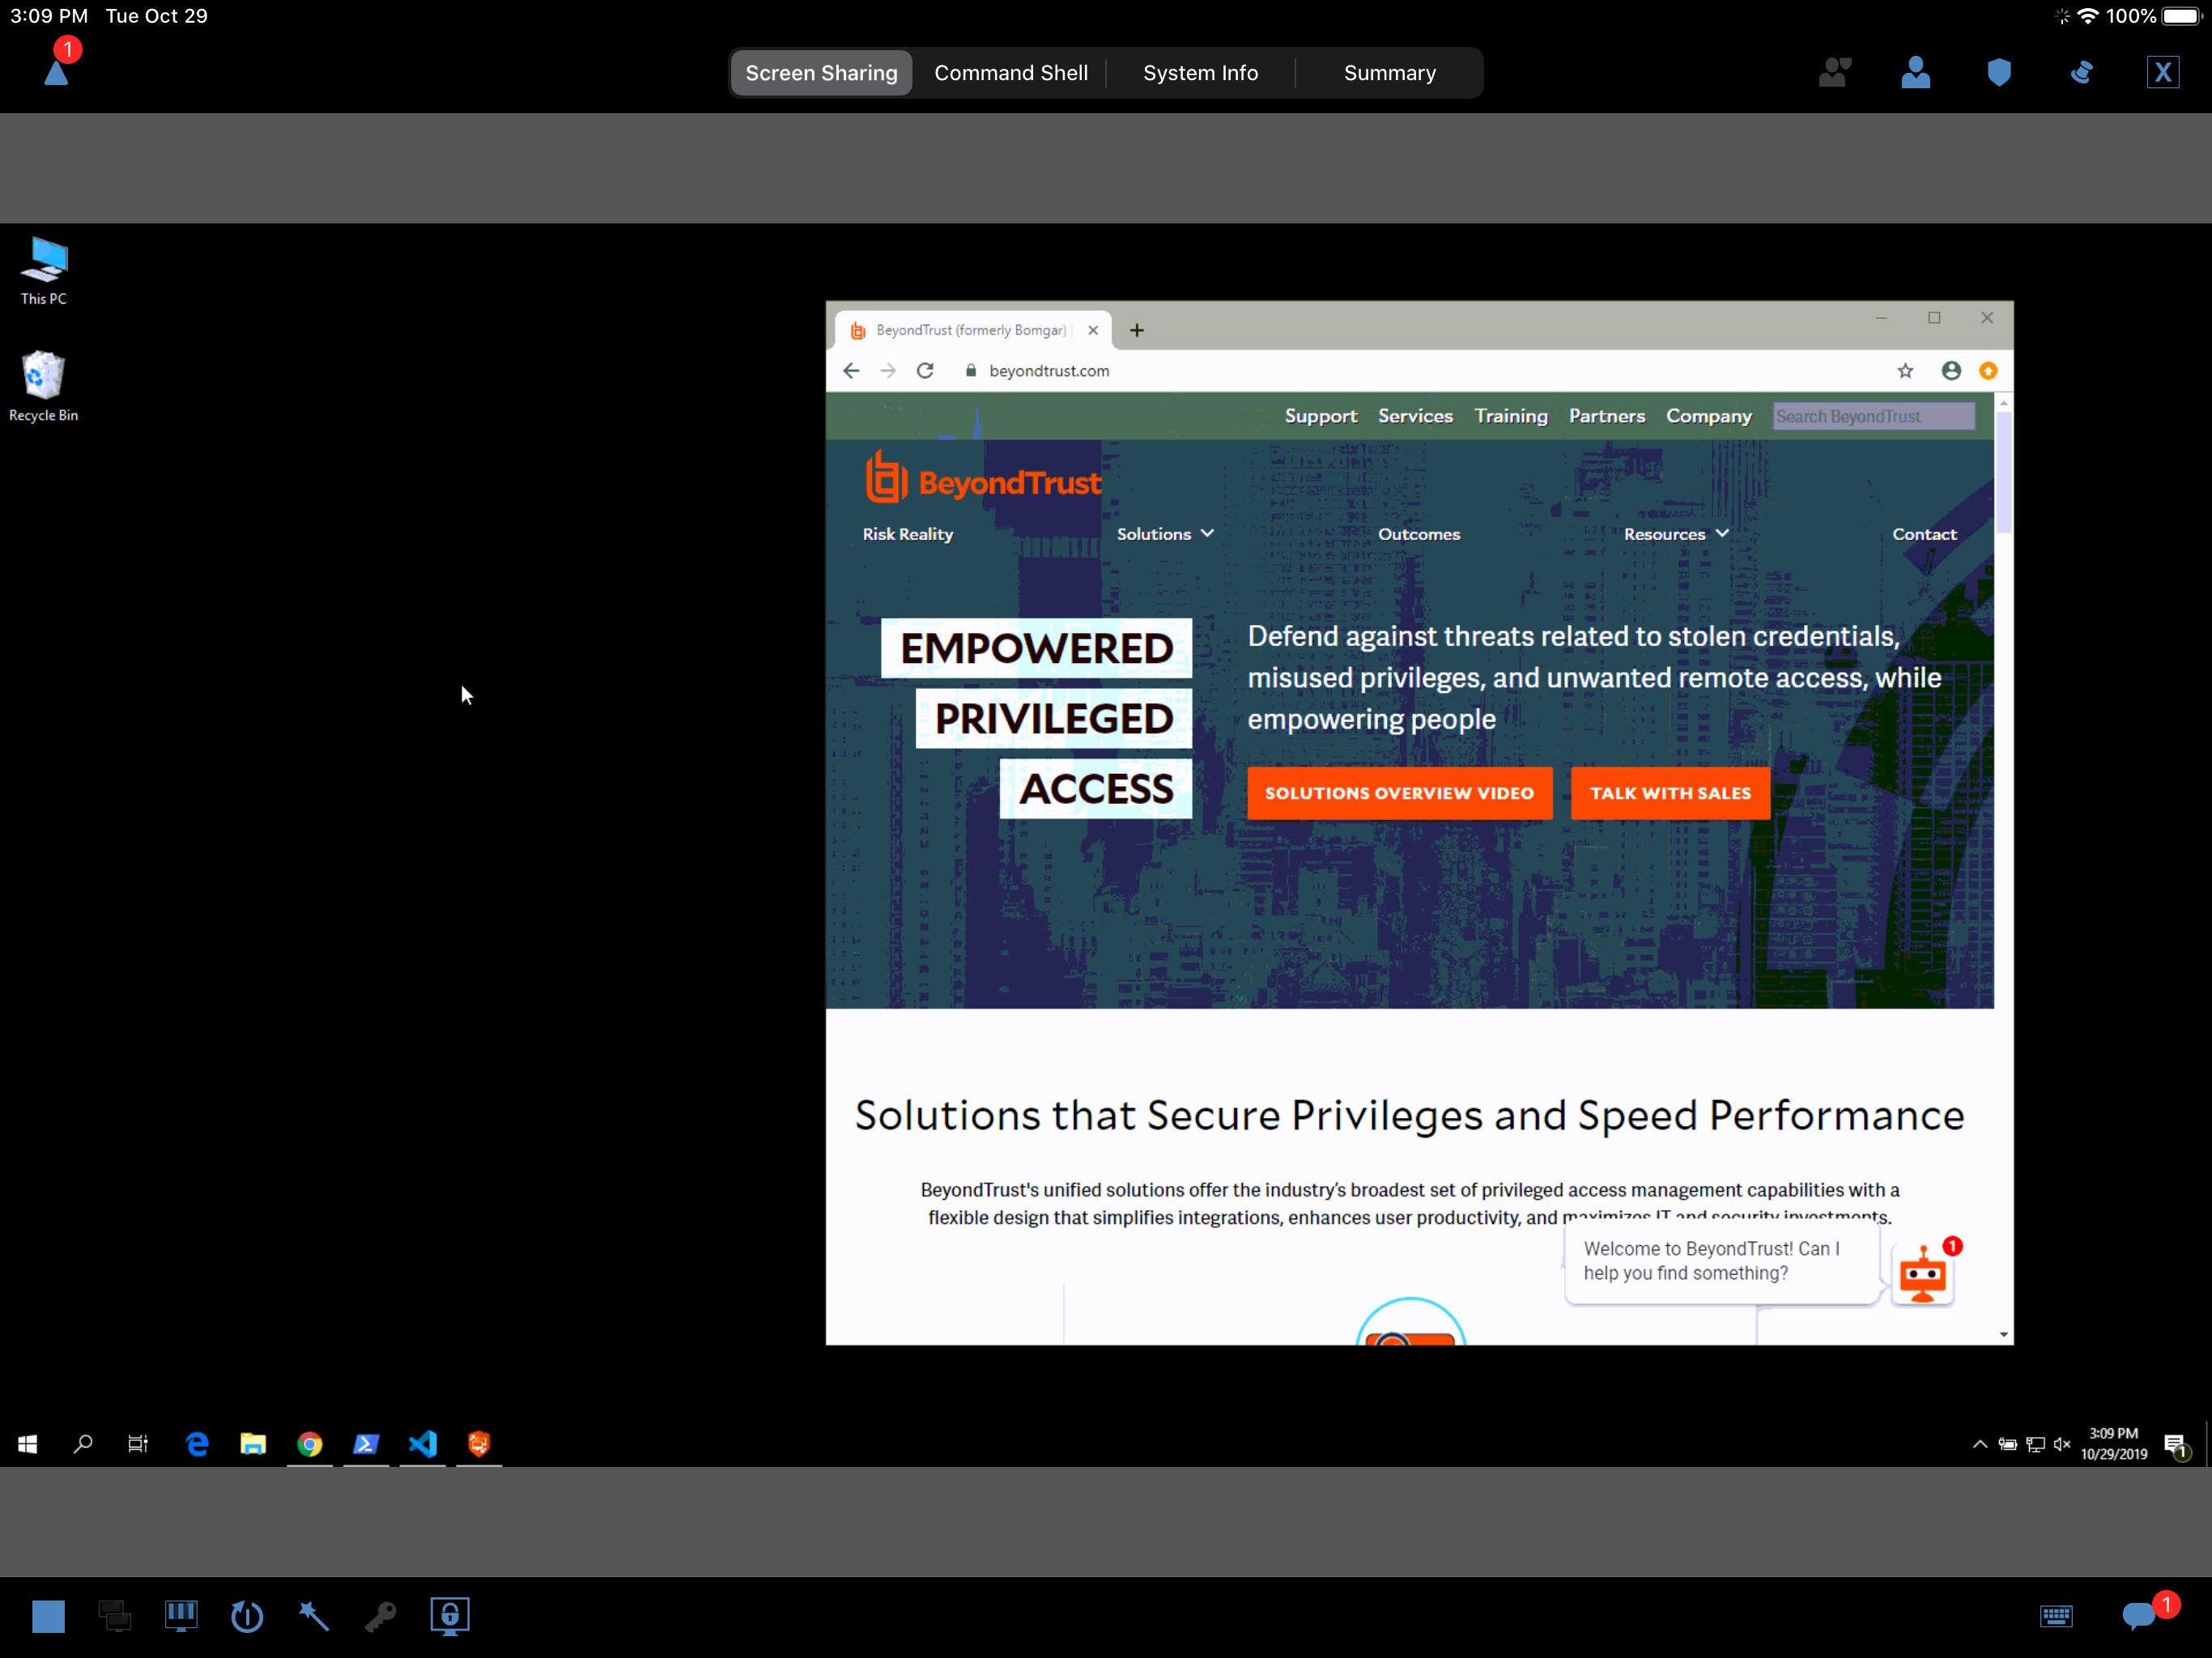Toggle the privacy screen lock monitor icon
The width and height of the screenshot is (2212, 1658).
click(450, 1616)
